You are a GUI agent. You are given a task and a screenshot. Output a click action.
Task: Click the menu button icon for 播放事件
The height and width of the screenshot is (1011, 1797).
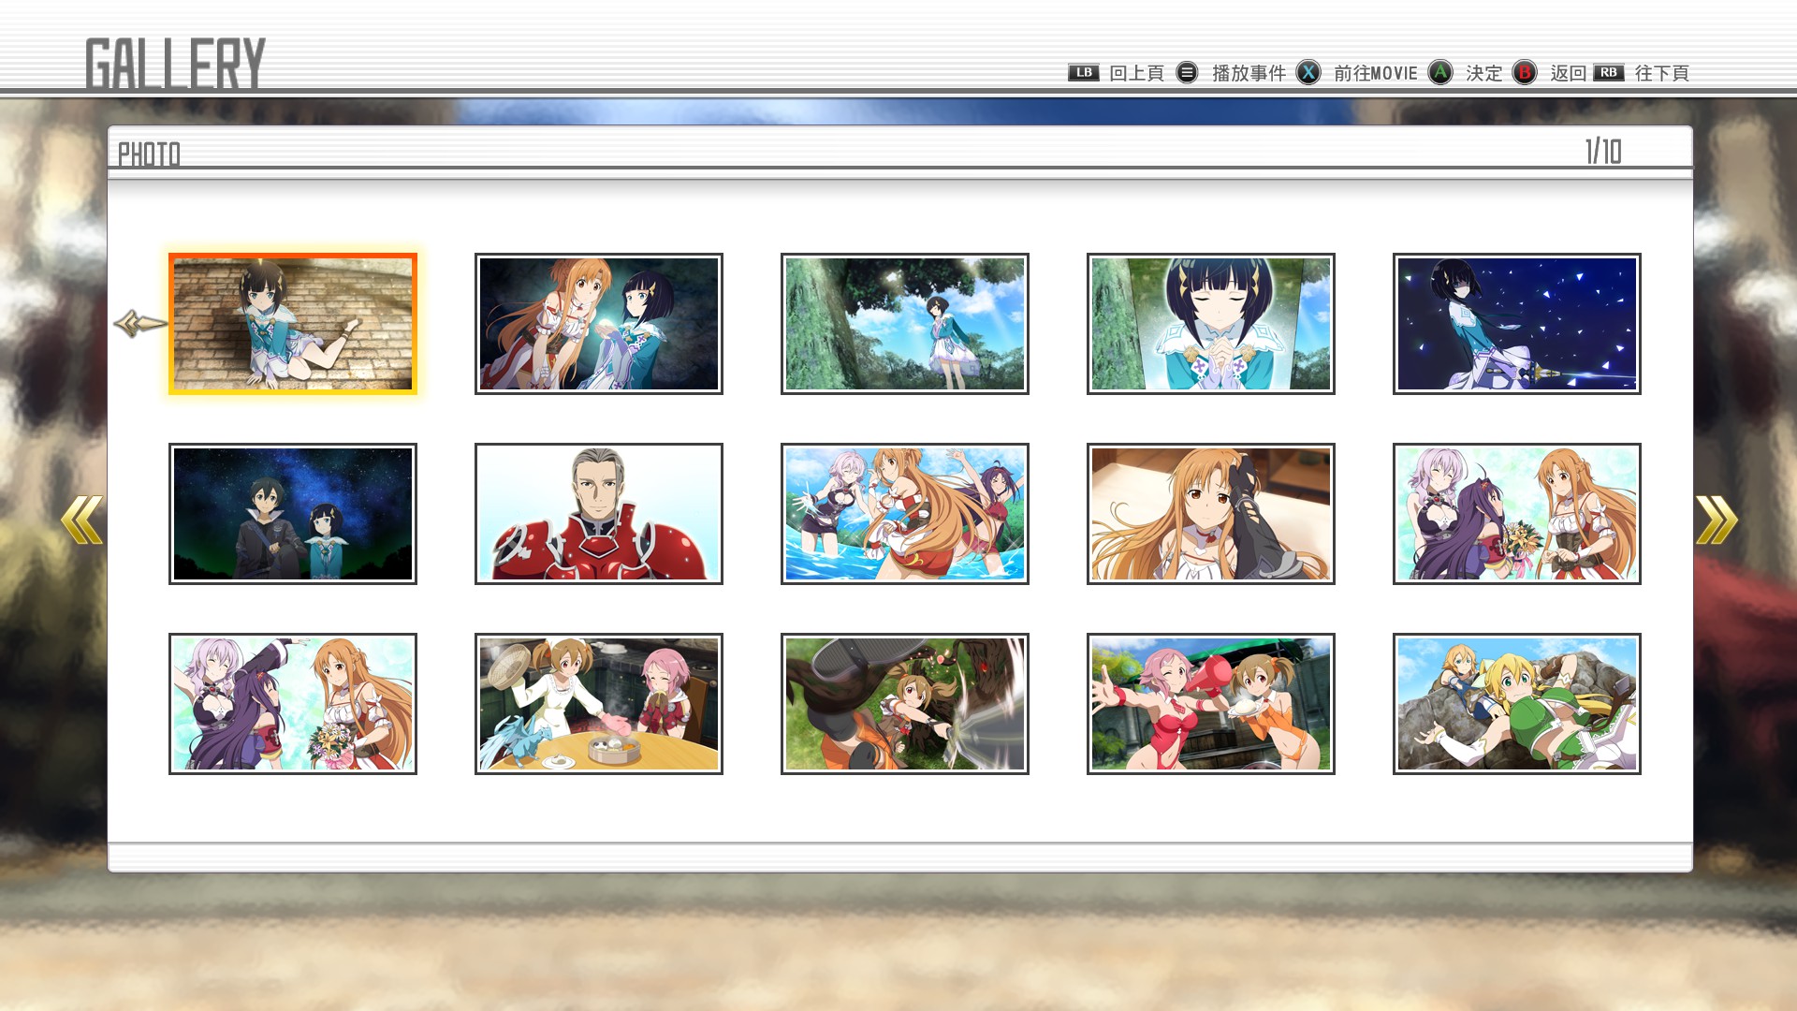point(1187,73)
